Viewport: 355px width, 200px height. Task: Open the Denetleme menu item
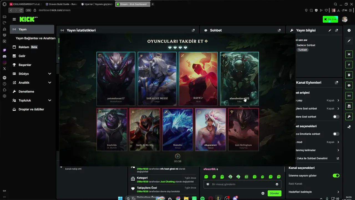coord(32,91)
